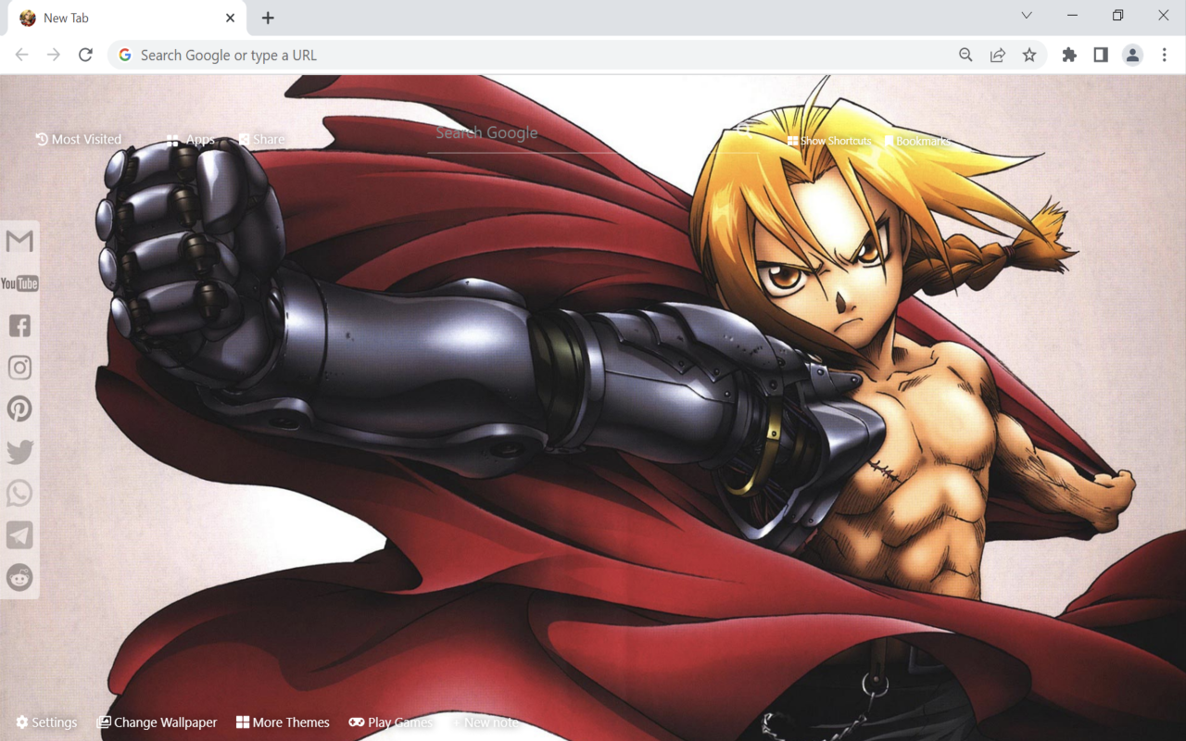Open Pinterest shortcut in sidebar
Image resolution: width=1186 pixels, height=741 pixels.
pyautogui.click(x=19, y=409)
